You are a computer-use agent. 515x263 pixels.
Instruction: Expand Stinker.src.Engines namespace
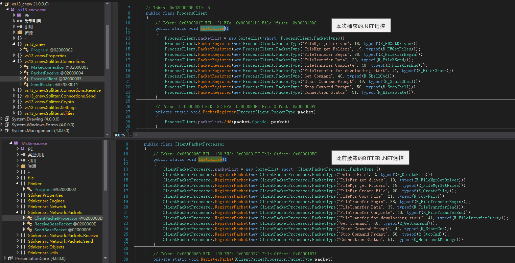pos(18,201)
